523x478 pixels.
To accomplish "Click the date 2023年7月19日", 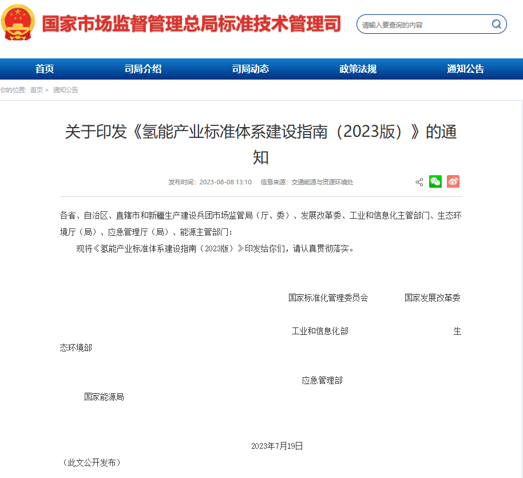I will (x=277, y=446).
